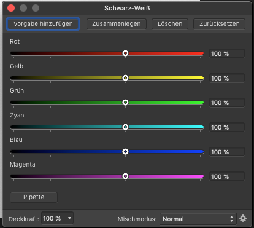254x228 pixels.
Task: Open the Mischmodus Normal dropdown
Action: click(x=198, y=219)
